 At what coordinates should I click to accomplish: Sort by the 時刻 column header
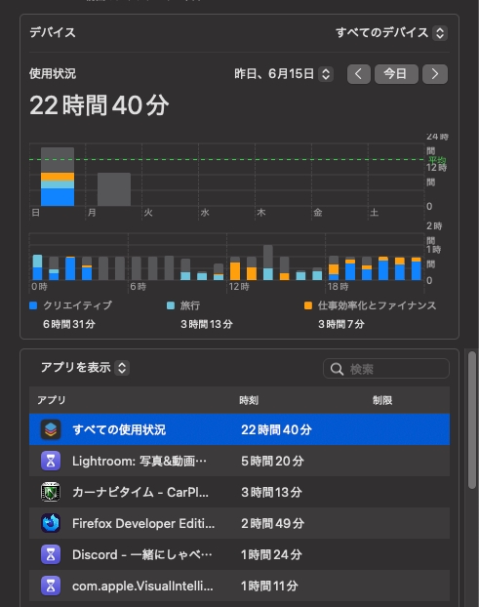pyautogui.click(x=249, y=400)
